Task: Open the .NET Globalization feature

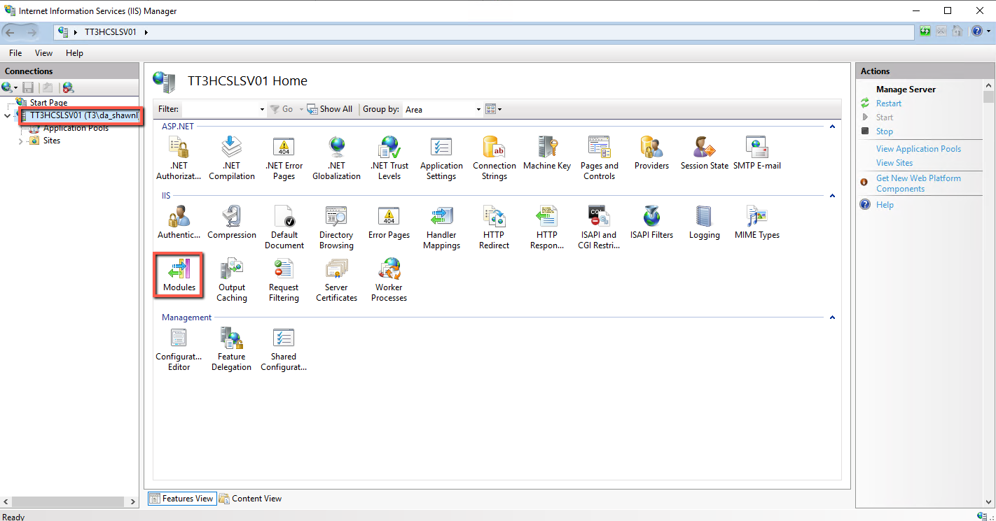Action: tap(336, 157)
